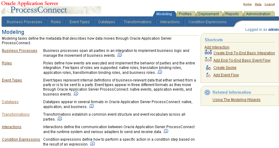Click Create End-To-End Basic Integration icon
Image resolution: width=279 pixels, height=148 pixels.
tap(208, 52)
